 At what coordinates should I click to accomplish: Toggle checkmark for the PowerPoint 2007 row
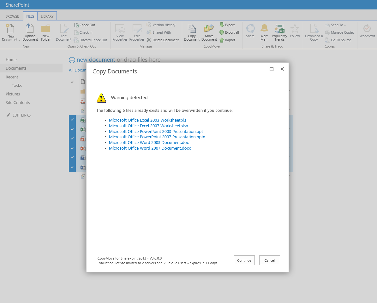(72, 148)
